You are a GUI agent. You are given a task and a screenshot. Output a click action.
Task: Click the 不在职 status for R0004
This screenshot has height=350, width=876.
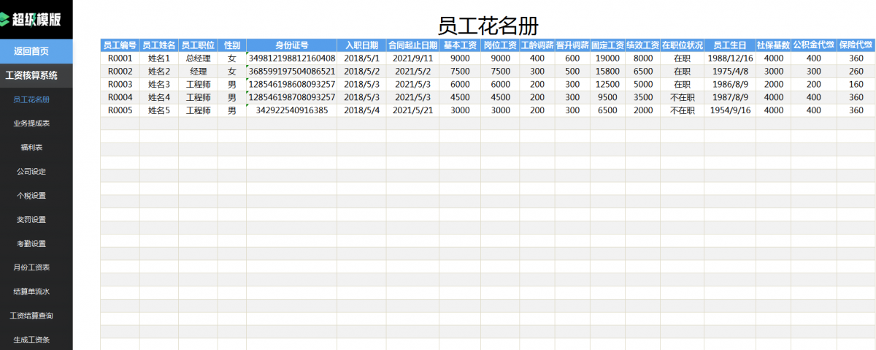682,97
